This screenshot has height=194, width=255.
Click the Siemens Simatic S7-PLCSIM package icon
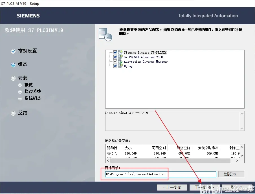120,52
